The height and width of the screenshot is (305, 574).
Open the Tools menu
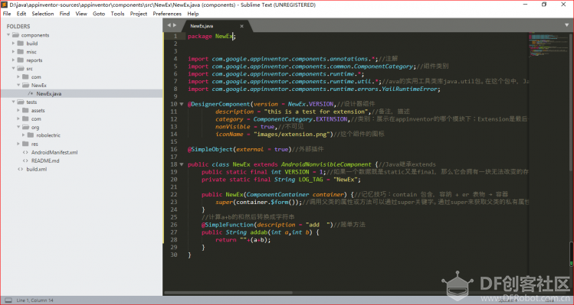(x=117, y=14)
